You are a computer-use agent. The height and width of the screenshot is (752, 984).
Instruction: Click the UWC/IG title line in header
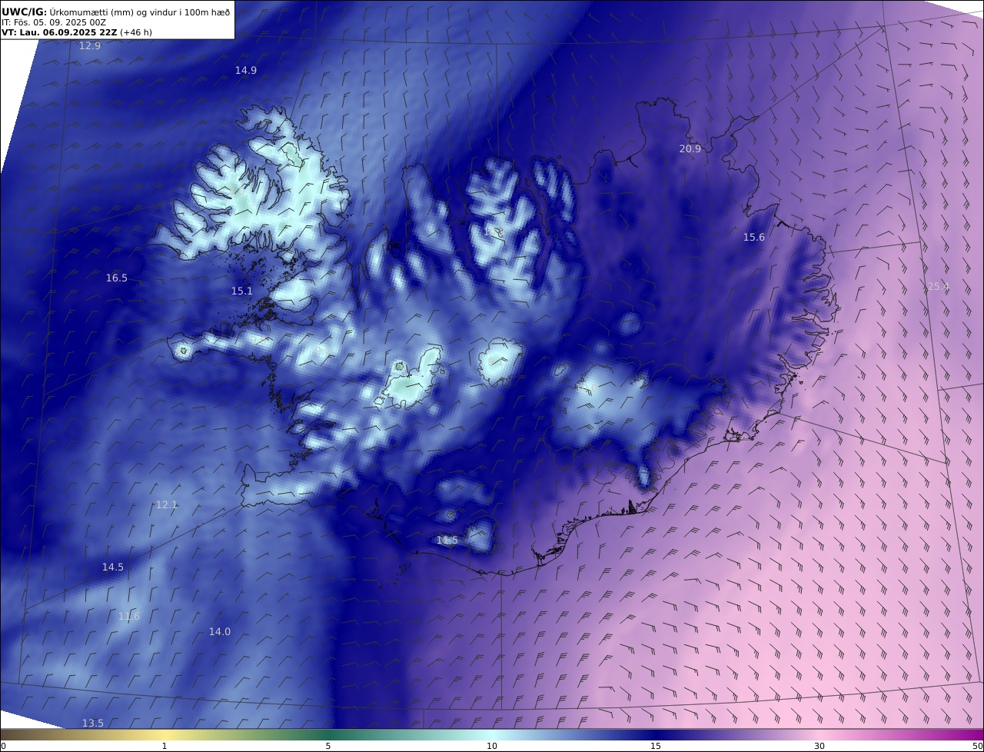(x=116, y=12)
